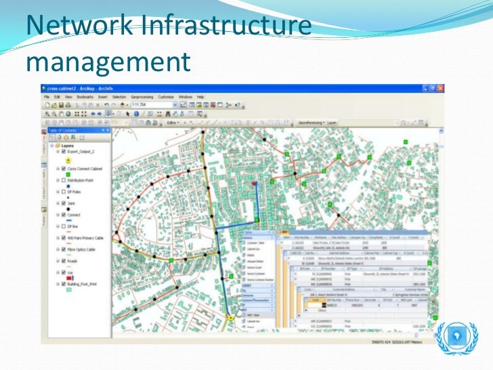Select the Roads layer name
This screenshot has height=370, width=493.
click(x=72, y=261)
